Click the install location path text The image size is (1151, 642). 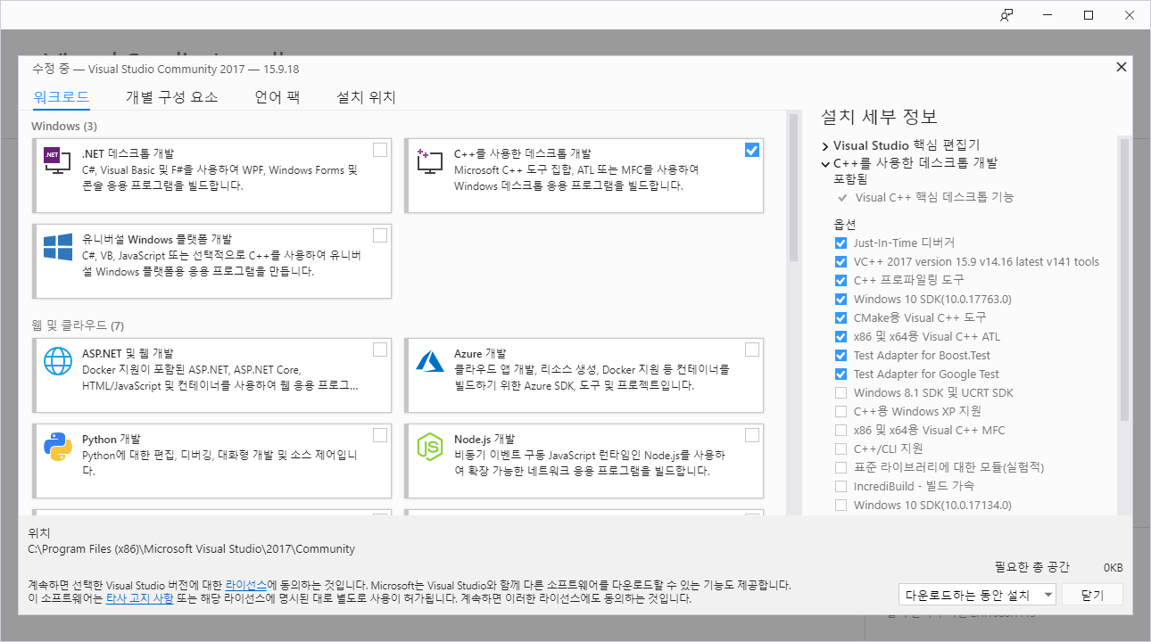(x=192, y=549)
